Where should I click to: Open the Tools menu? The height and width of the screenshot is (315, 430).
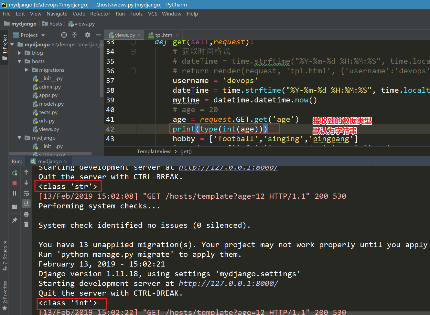(x=136, y=14)
